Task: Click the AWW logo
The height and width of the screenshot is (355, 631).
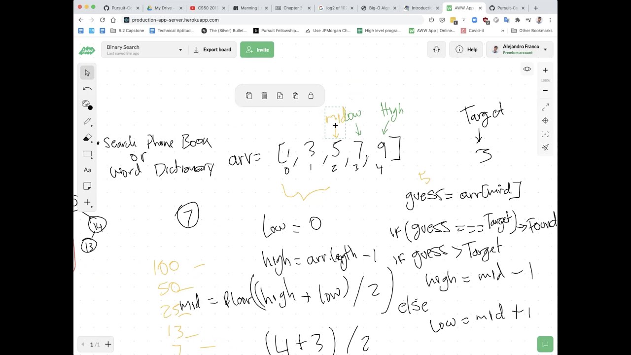Action: pos(87,50)
